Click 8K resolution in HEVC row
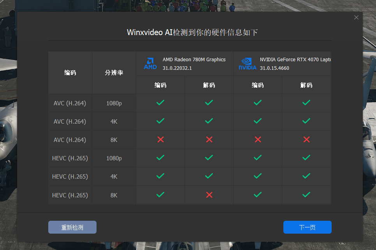This screenshot has height=250, width=376. click(x=114, y=195)
